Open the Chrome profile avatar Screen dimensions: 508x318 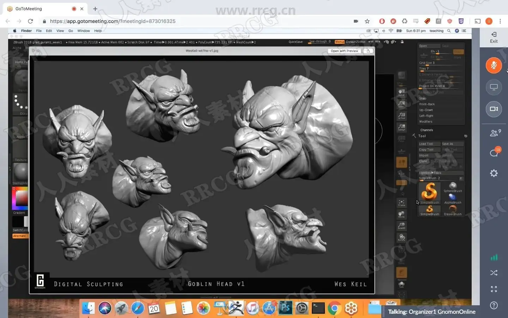489,21
